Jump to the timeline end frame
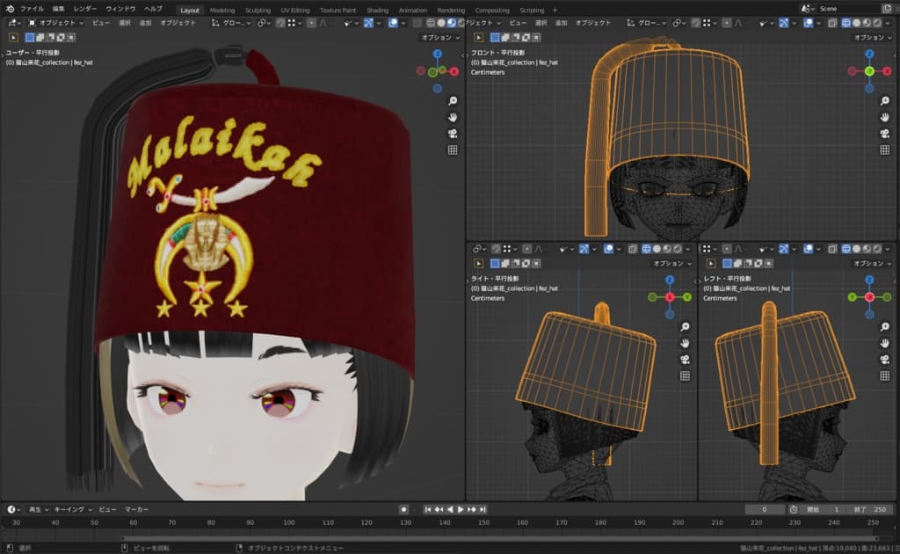The image size is (900, 554). coord(482,509)
